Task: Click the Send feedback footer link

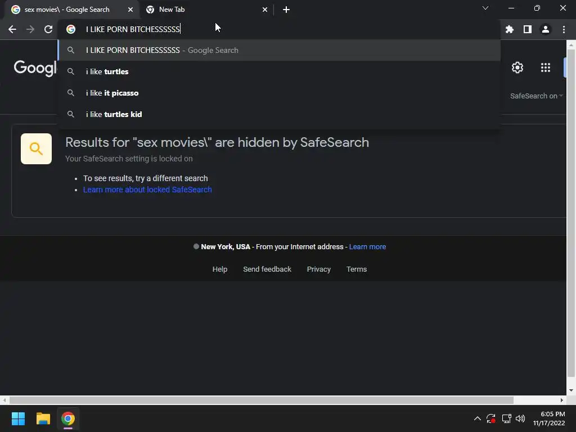Action: click(x=267, y=269)
